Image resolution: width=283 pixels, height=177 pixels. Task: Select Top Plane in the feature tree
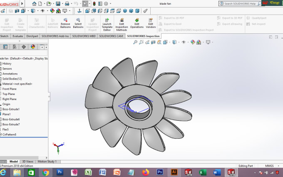(8, 94)
